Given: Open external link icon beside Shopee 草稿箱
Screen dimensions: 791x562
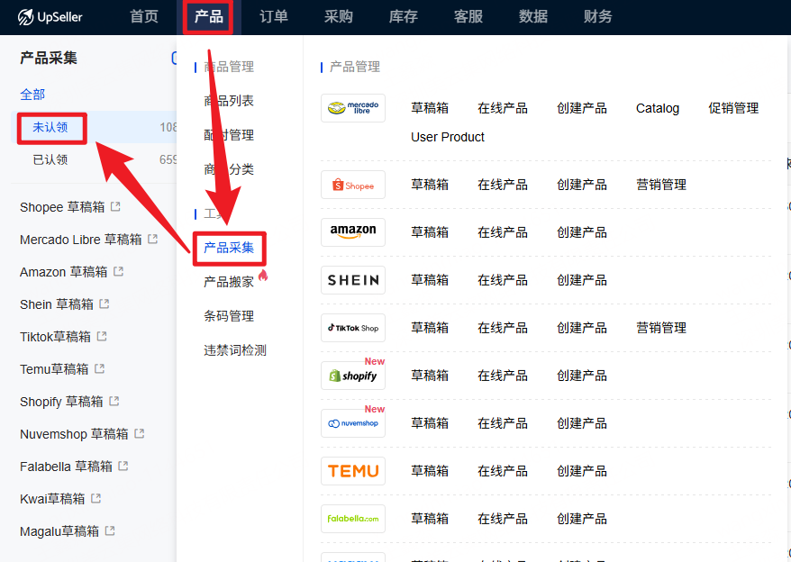Looking at the screenshot, I should click(x=115, y=207).
